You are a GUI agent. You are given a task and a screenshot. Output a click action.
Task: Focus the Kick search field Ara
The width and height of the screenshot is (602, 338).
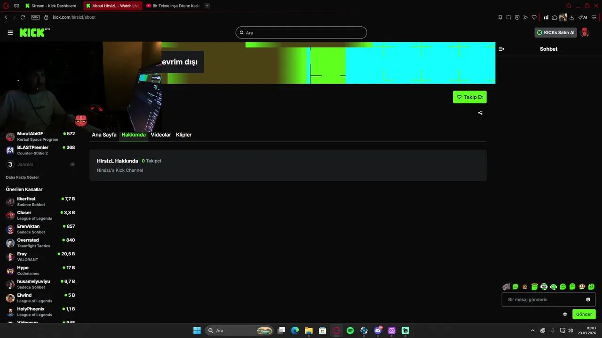click(301, 32)
